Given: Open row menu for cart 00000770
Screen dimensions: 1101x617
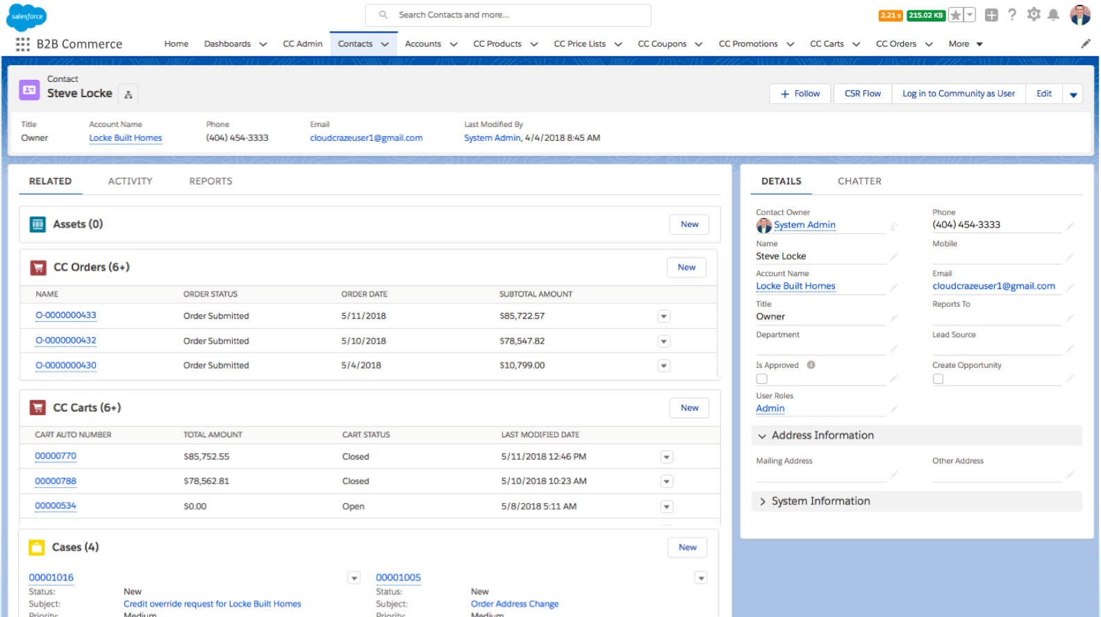Looking at the screenshot, I should click(x=667, y=457).
